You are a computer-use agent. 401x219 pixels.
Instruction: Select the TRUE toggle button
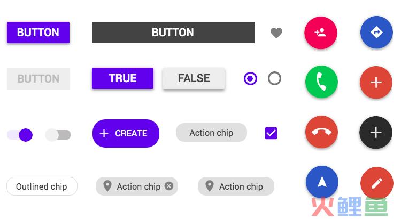tap(123, 78)
